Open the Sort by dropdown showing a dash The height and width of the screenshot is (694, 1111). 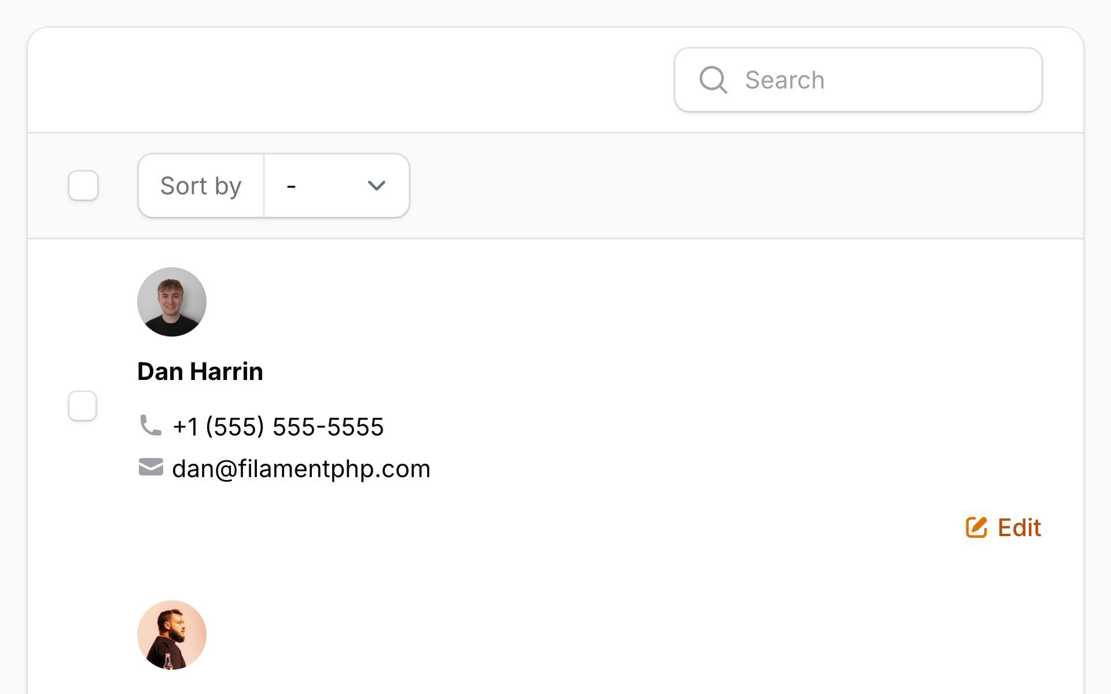point(336,186)
